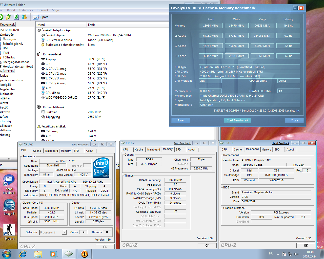Select Energiagazdálkodás in the tree
The image size is (324, 259).
coord(16,62)
